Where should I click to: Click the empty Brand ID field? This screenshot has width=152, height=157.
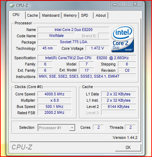pos(104,36)
